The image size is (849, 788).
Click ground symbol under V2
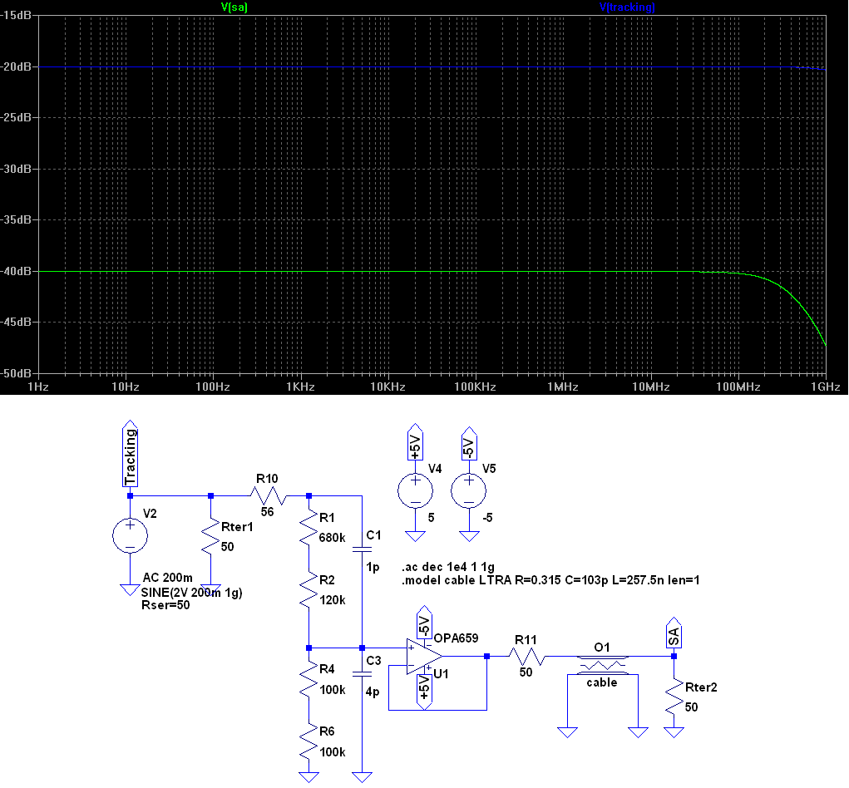pyautogui.click(x=130, y=590)
